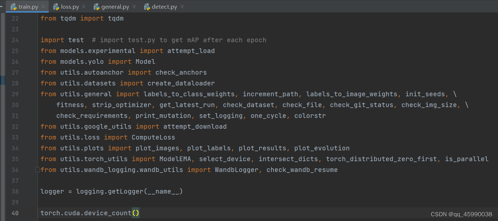Switch to the loss.py tab
Screen dimensions: 498x221
70,6
